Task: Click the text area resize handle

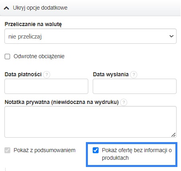Action: point(173,135)
